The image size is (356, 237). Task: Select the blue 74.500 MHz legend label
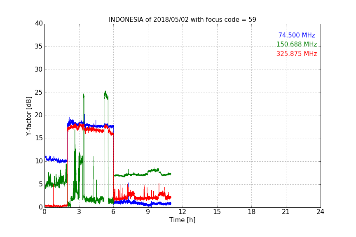pyautogui.click(x=297, y=35)
